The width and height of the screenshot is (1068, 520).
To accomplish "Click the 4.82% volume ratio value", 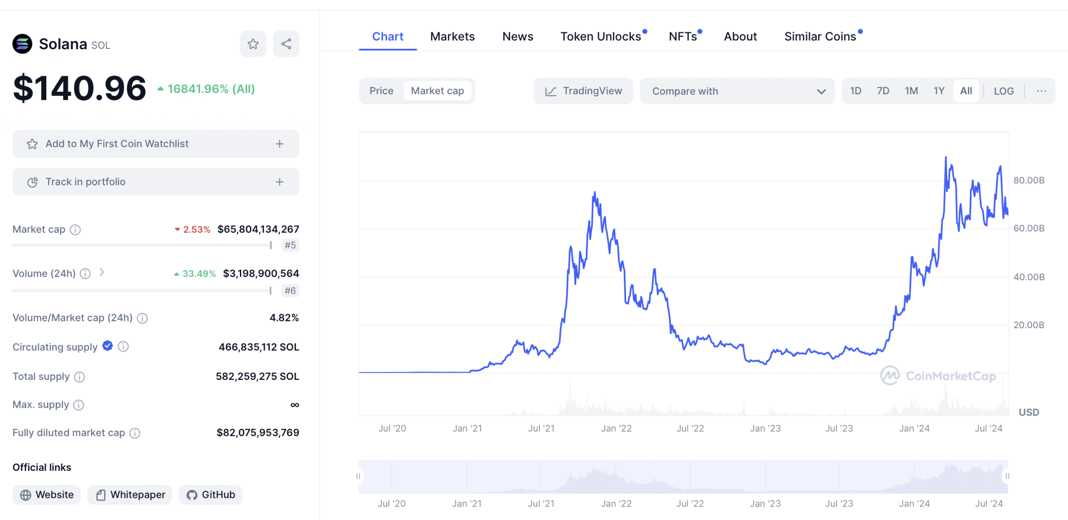I will click(x=284, y=318).
